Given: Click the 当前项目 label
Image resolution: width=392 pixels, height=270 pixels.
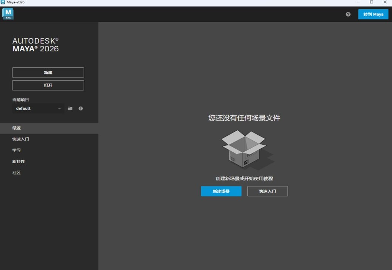Looking at the screenshot, I should (x=20, y=100).
